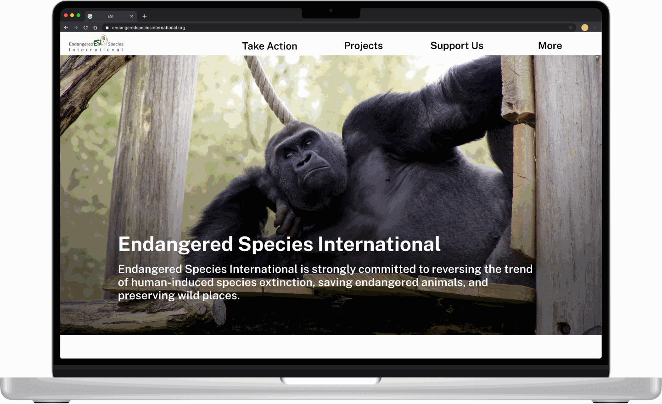The image size is (662, 404).
Task: Click the hero mission description paragraph
Action: (325, 282)
